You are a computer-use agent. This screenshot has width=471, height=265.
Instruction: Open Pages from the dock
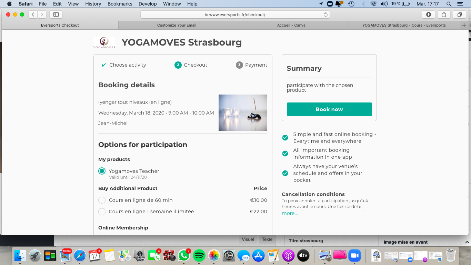(273, 256)
